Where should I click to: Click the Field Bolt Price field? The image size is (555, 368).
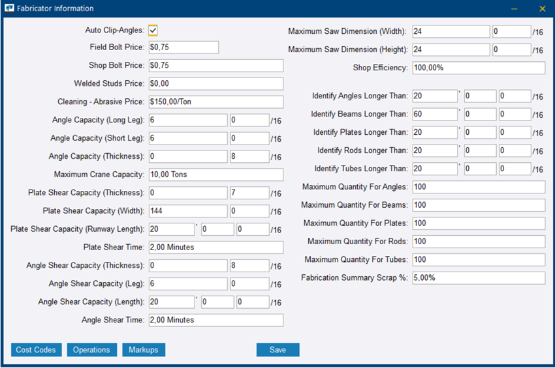(x=183, y=48)
